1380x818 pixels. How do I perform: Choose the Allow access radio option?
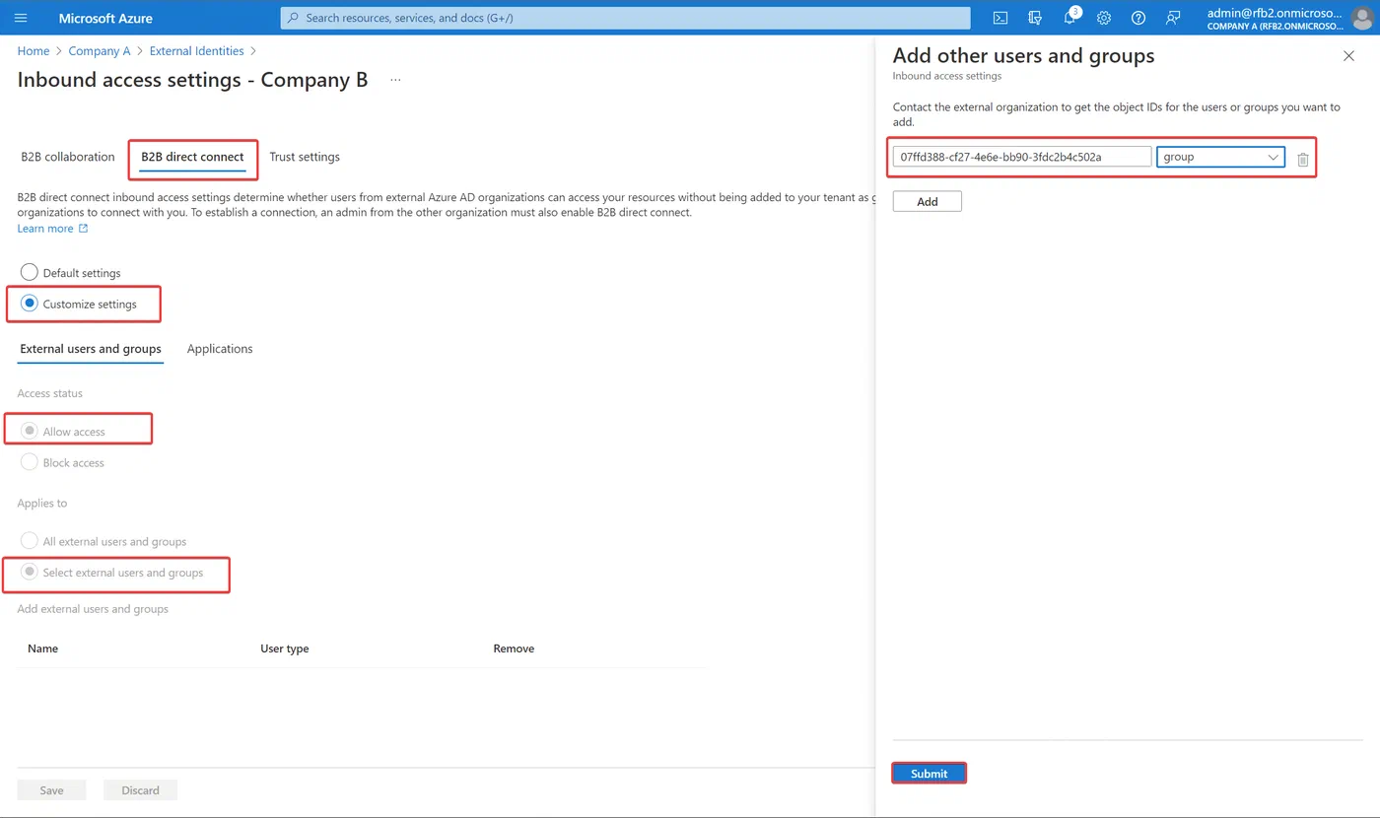[x=30, y=431]
